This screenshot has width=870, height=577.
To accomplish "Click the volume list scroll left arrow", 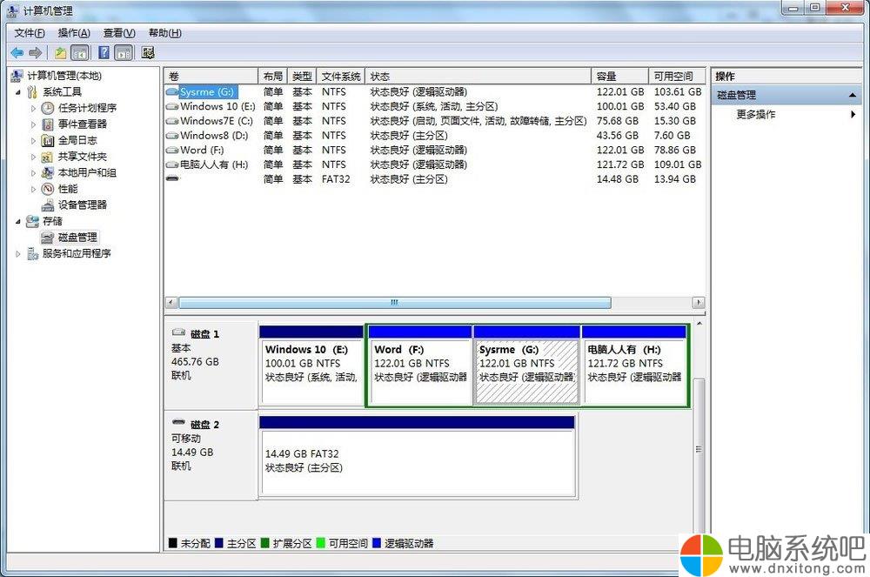I will click(171, 302).
